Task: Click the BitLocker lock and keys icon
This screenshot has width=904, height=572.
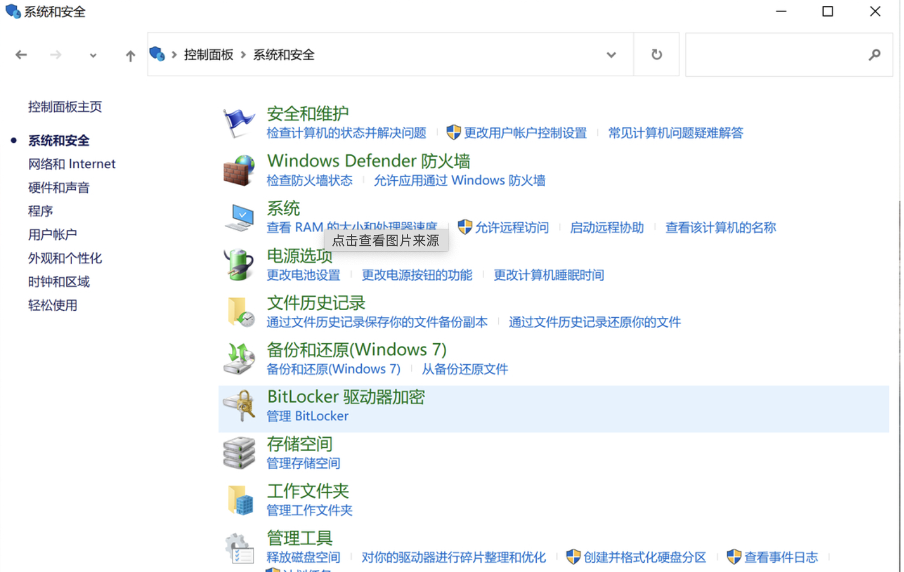Action: pos(239,406)
